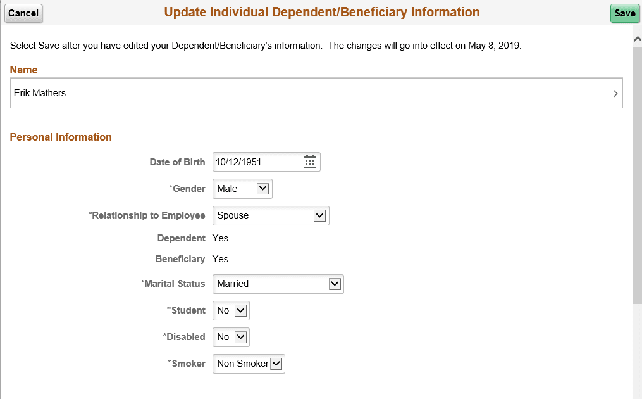Select the Spouse value in Relationship dropdown
Image resolution: width=642 pixels, height=399 pixels.
234,215
